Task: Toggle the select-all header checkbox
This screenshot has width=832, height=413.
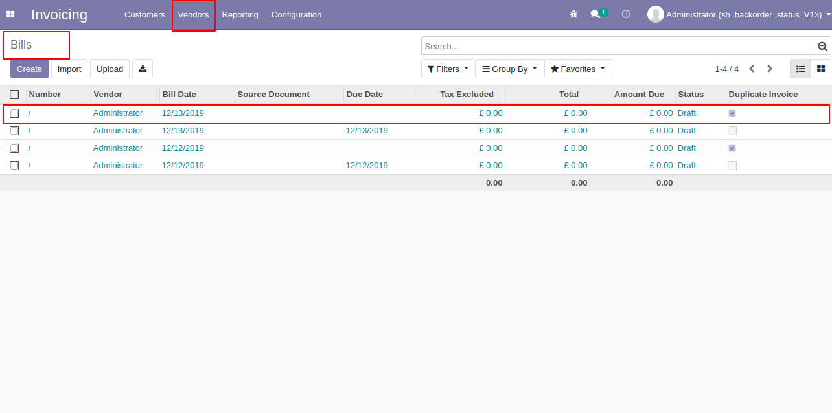Action: click(14, 95)
